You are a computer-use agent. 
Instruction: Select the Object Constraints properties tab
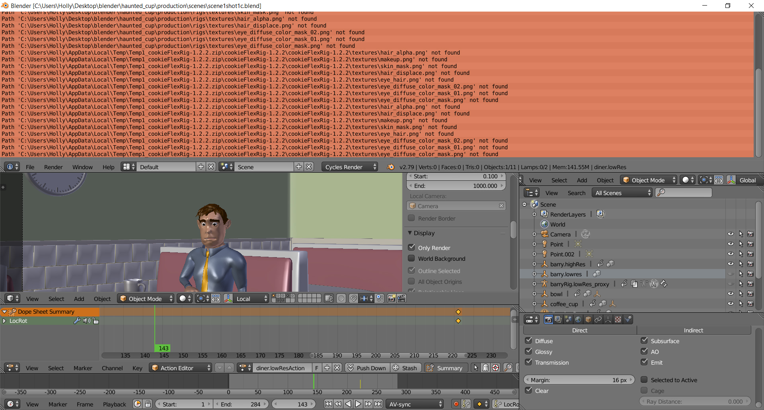coord(598,319)
